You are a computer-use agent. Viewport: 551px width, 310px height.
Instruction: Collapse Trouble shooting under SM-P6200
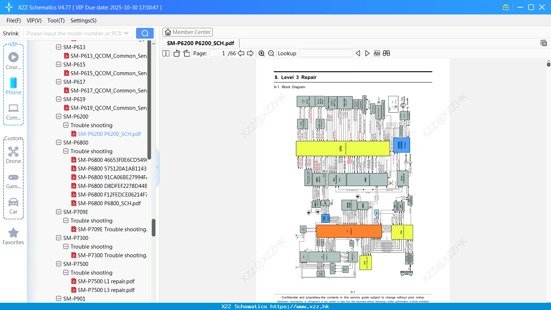tap(66, 125)
